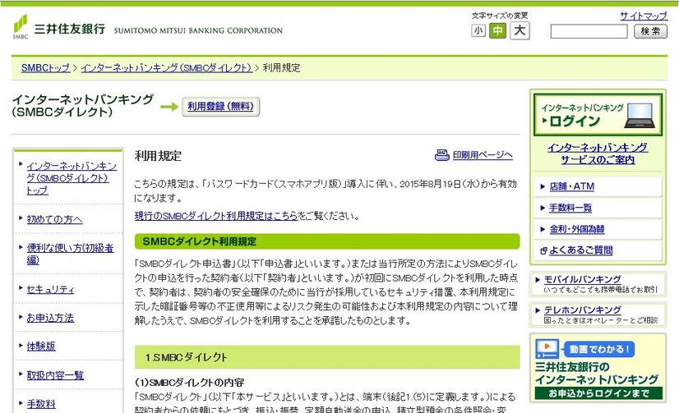Click the external-link icon next to よくあるご質問
Image resolution: width=679 pixels, height=413 pixels.
pyautogui.click(x=543, y=250)
